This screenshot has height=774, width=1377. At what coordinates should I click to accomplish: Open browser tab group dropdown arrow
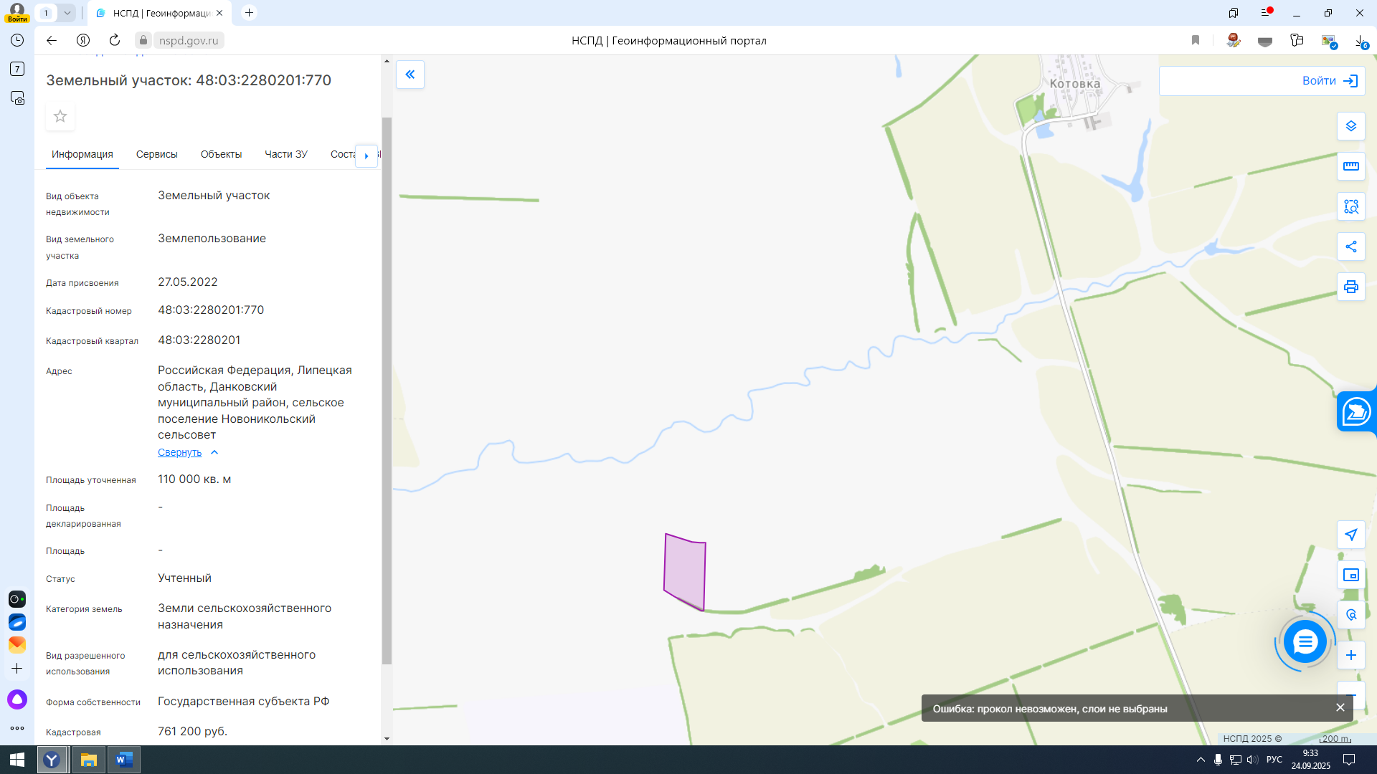pos(67,13)
